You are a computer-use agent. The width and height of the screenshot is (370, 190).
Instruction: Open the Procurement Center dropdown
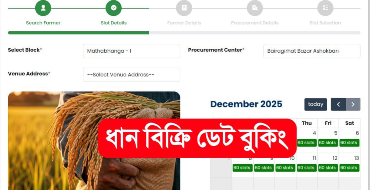[312, 51]
